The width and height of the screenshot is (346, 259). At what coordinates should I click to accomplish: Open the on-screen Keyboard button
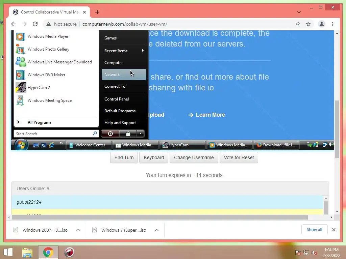point(154,158)
